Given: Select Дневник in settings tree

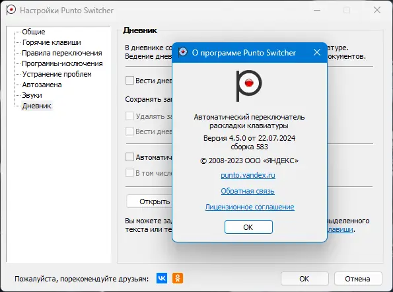Looking at the screenshot, I should 36,106.
